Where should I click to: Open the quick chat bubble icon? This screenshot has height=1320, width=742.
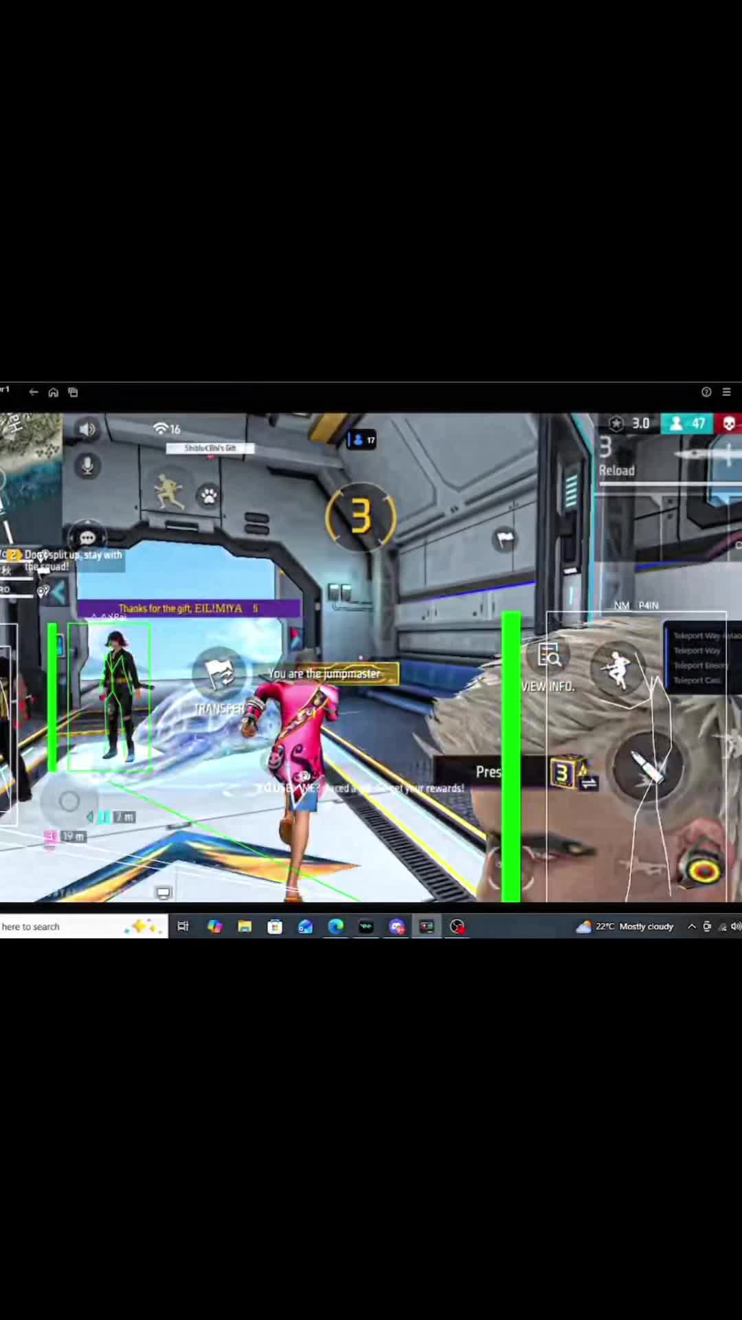(x=87, y=538)
